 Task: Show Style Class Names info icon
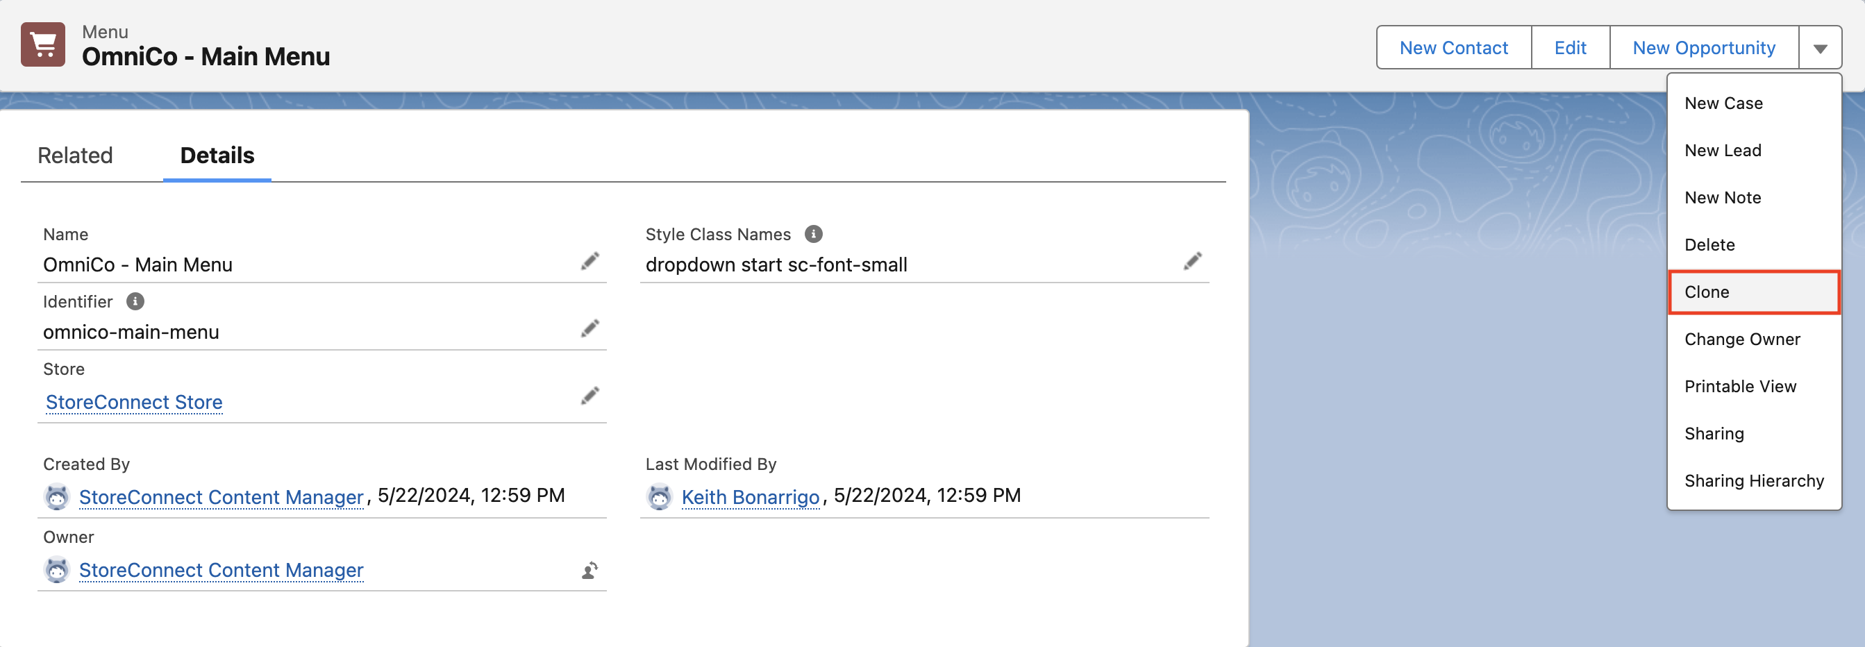click(x=813, y=234)
